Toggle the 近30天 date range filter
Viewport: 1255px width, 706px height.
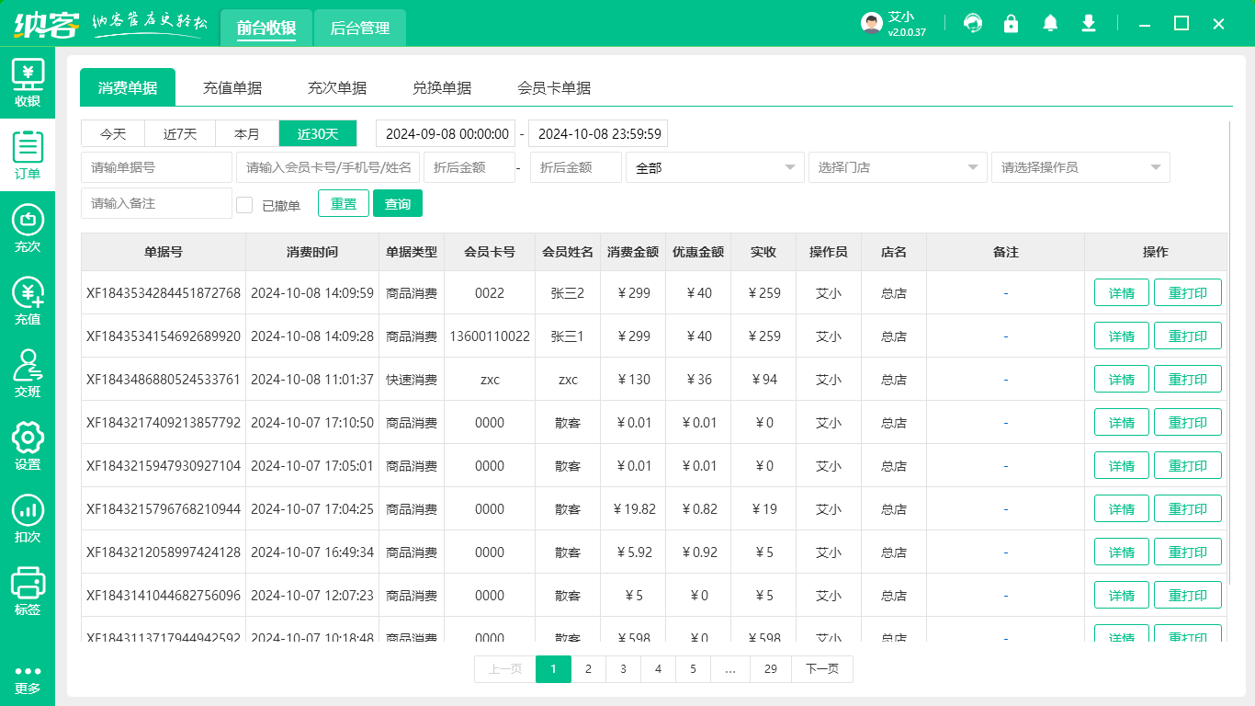(317, 133)
